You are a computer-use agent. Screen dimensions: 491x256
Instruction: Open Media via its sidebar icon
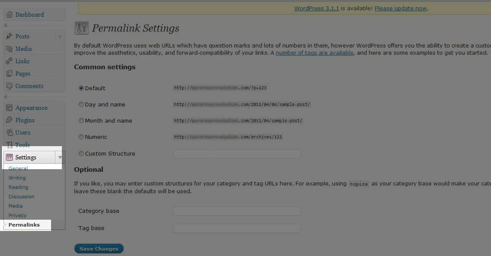(x=9, y=49)
